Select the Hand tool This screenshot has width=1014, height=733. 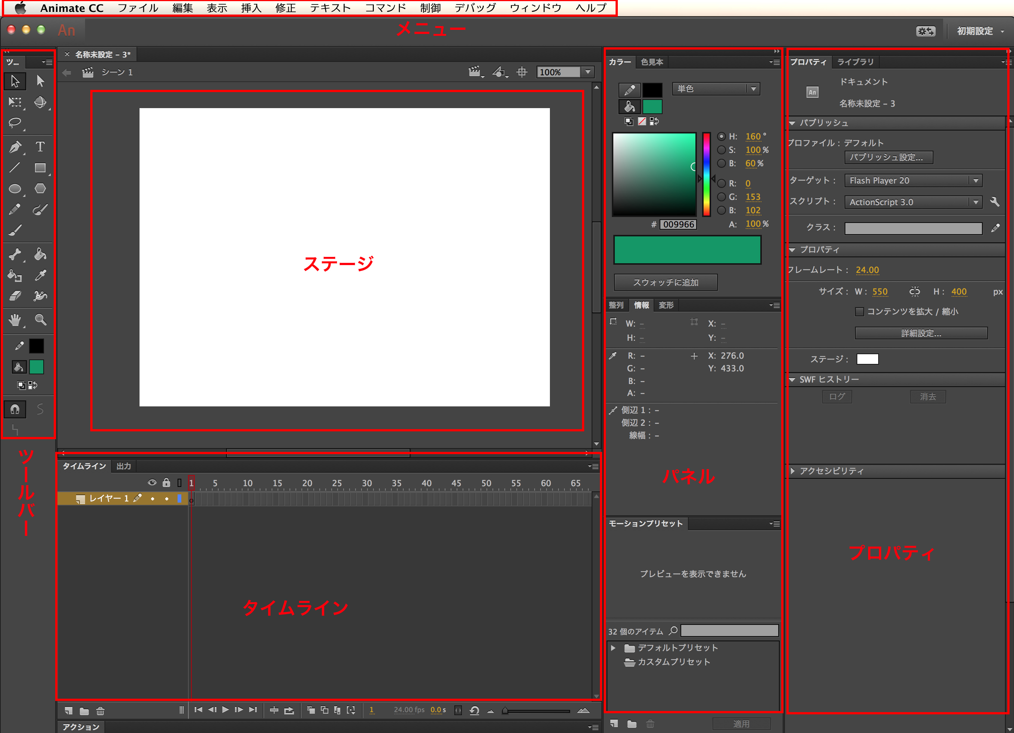tap(15, 320)
